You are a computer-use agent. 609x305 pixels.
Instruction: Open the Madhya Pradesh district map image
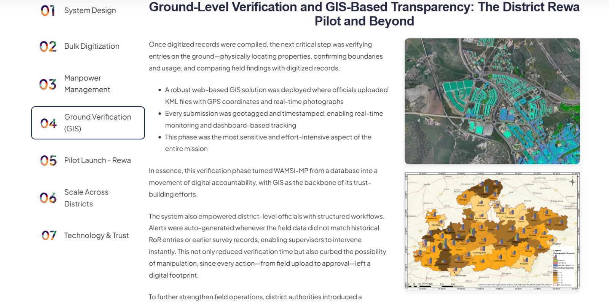click(492, 231)
